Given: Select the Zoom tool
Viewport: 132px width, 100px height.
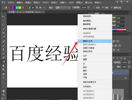Looking at the screenshot, I should [3, 95].
